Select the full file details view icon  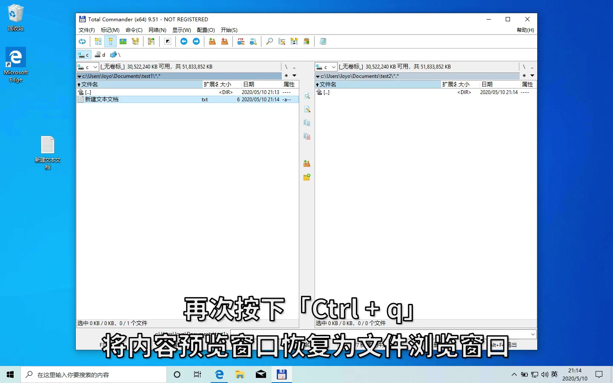(x=110, y=41)
